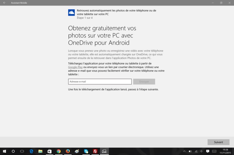
Task: Launch Google Chrome from taskbar
Action: 58,151
